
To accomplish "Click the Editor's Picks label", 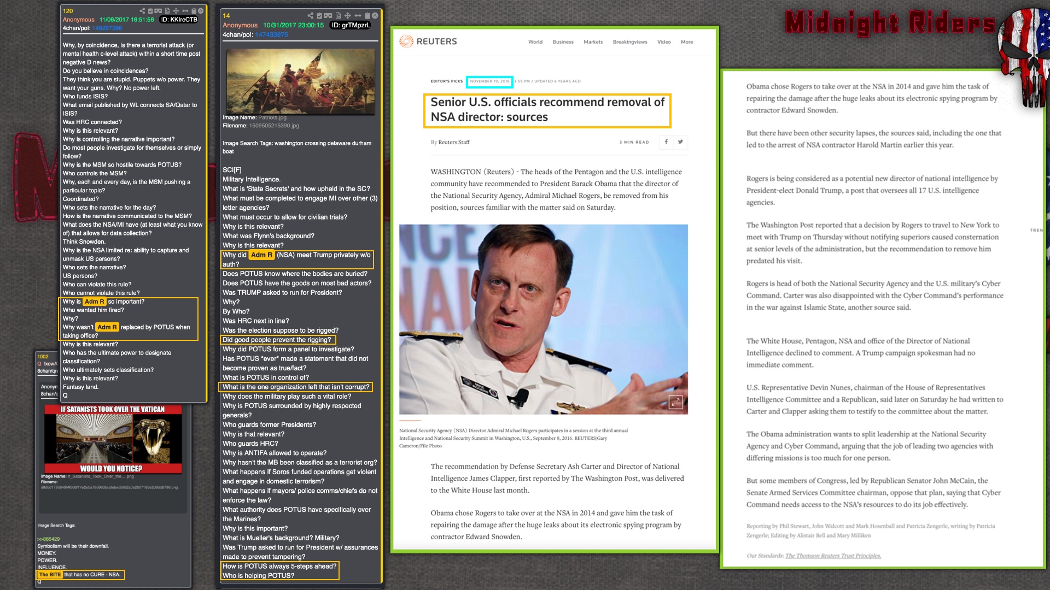I will (x=446, y=81).
